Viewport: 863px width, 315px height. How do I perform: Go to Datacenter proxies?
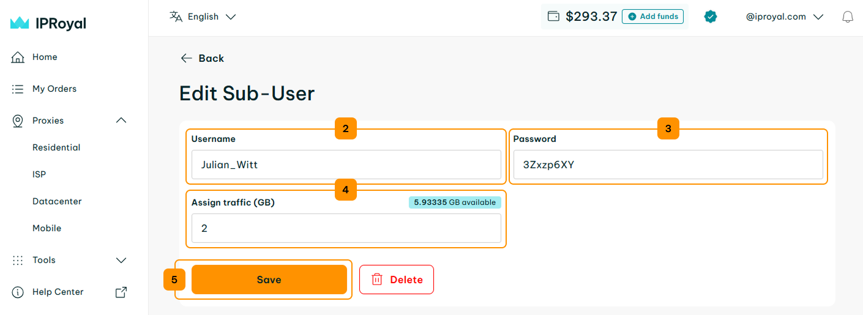tap(57, 201)
